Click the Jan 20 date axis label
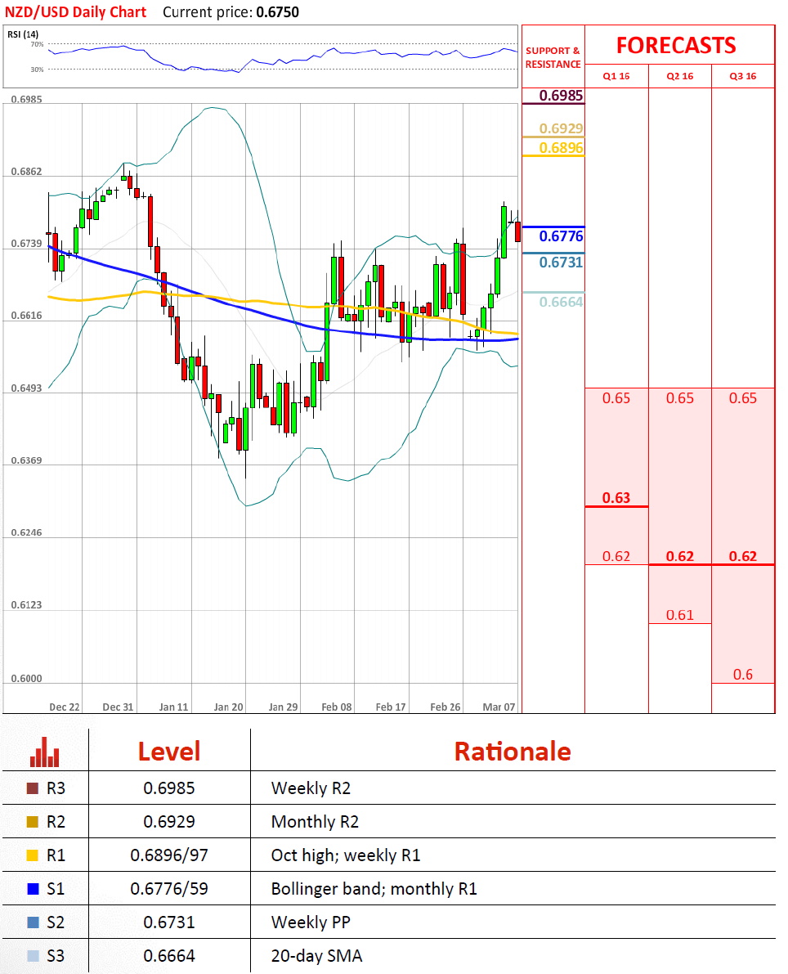788x974 pixels. point(229,707)
